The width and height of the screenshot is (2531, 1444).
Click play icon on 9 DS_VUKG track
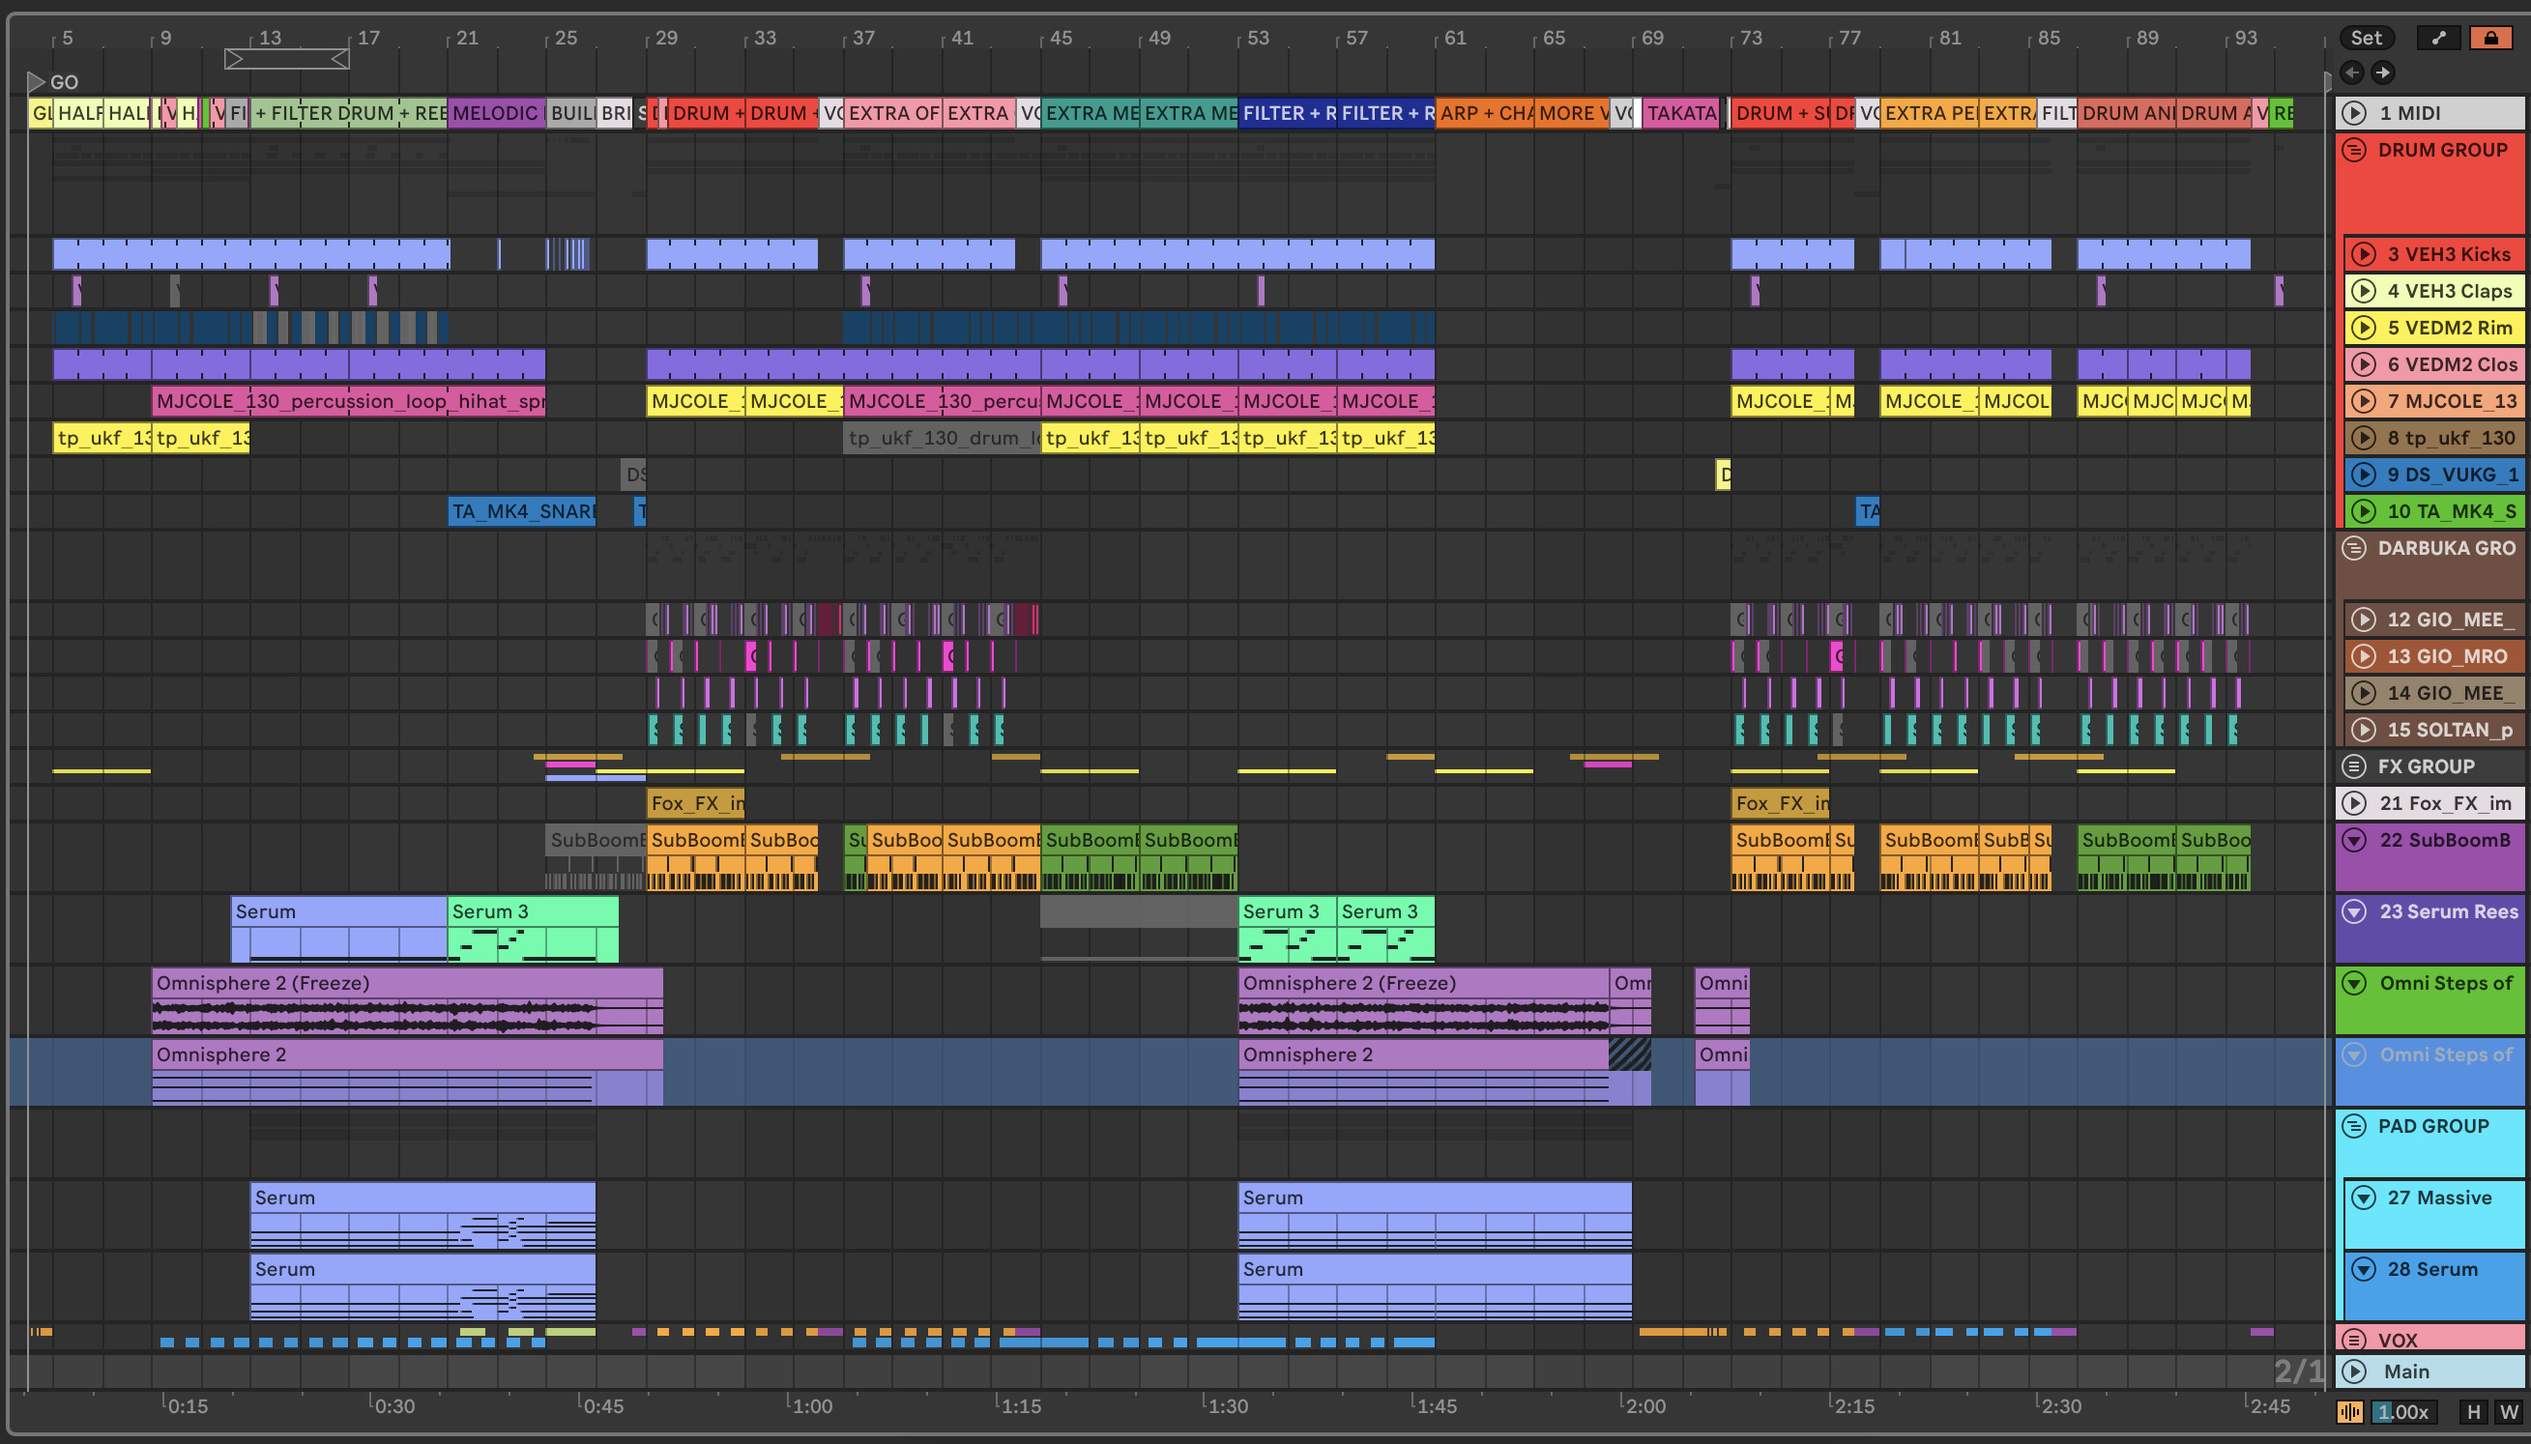(2365, 474)
